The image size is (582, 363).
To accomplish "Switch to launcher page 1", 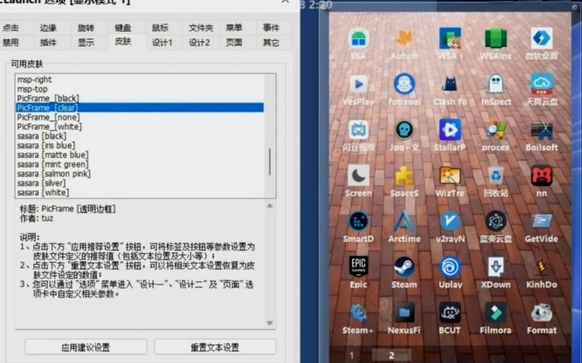I will (352, 355).
